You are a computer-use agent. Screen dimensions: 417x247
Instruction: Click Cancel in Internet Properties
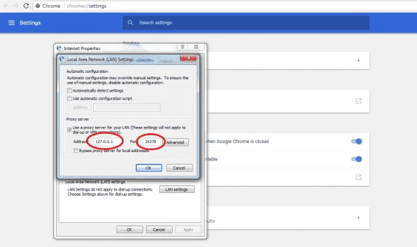(159, 229)
